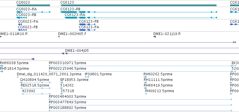Click the CG6123-RB transcript label
Screen dimensions: 239x112
[70, 9]
